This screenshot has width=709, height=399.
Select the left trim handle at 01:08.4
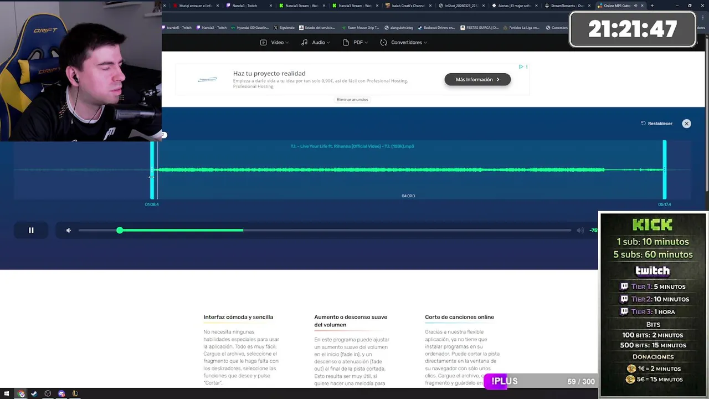(152, 170)
